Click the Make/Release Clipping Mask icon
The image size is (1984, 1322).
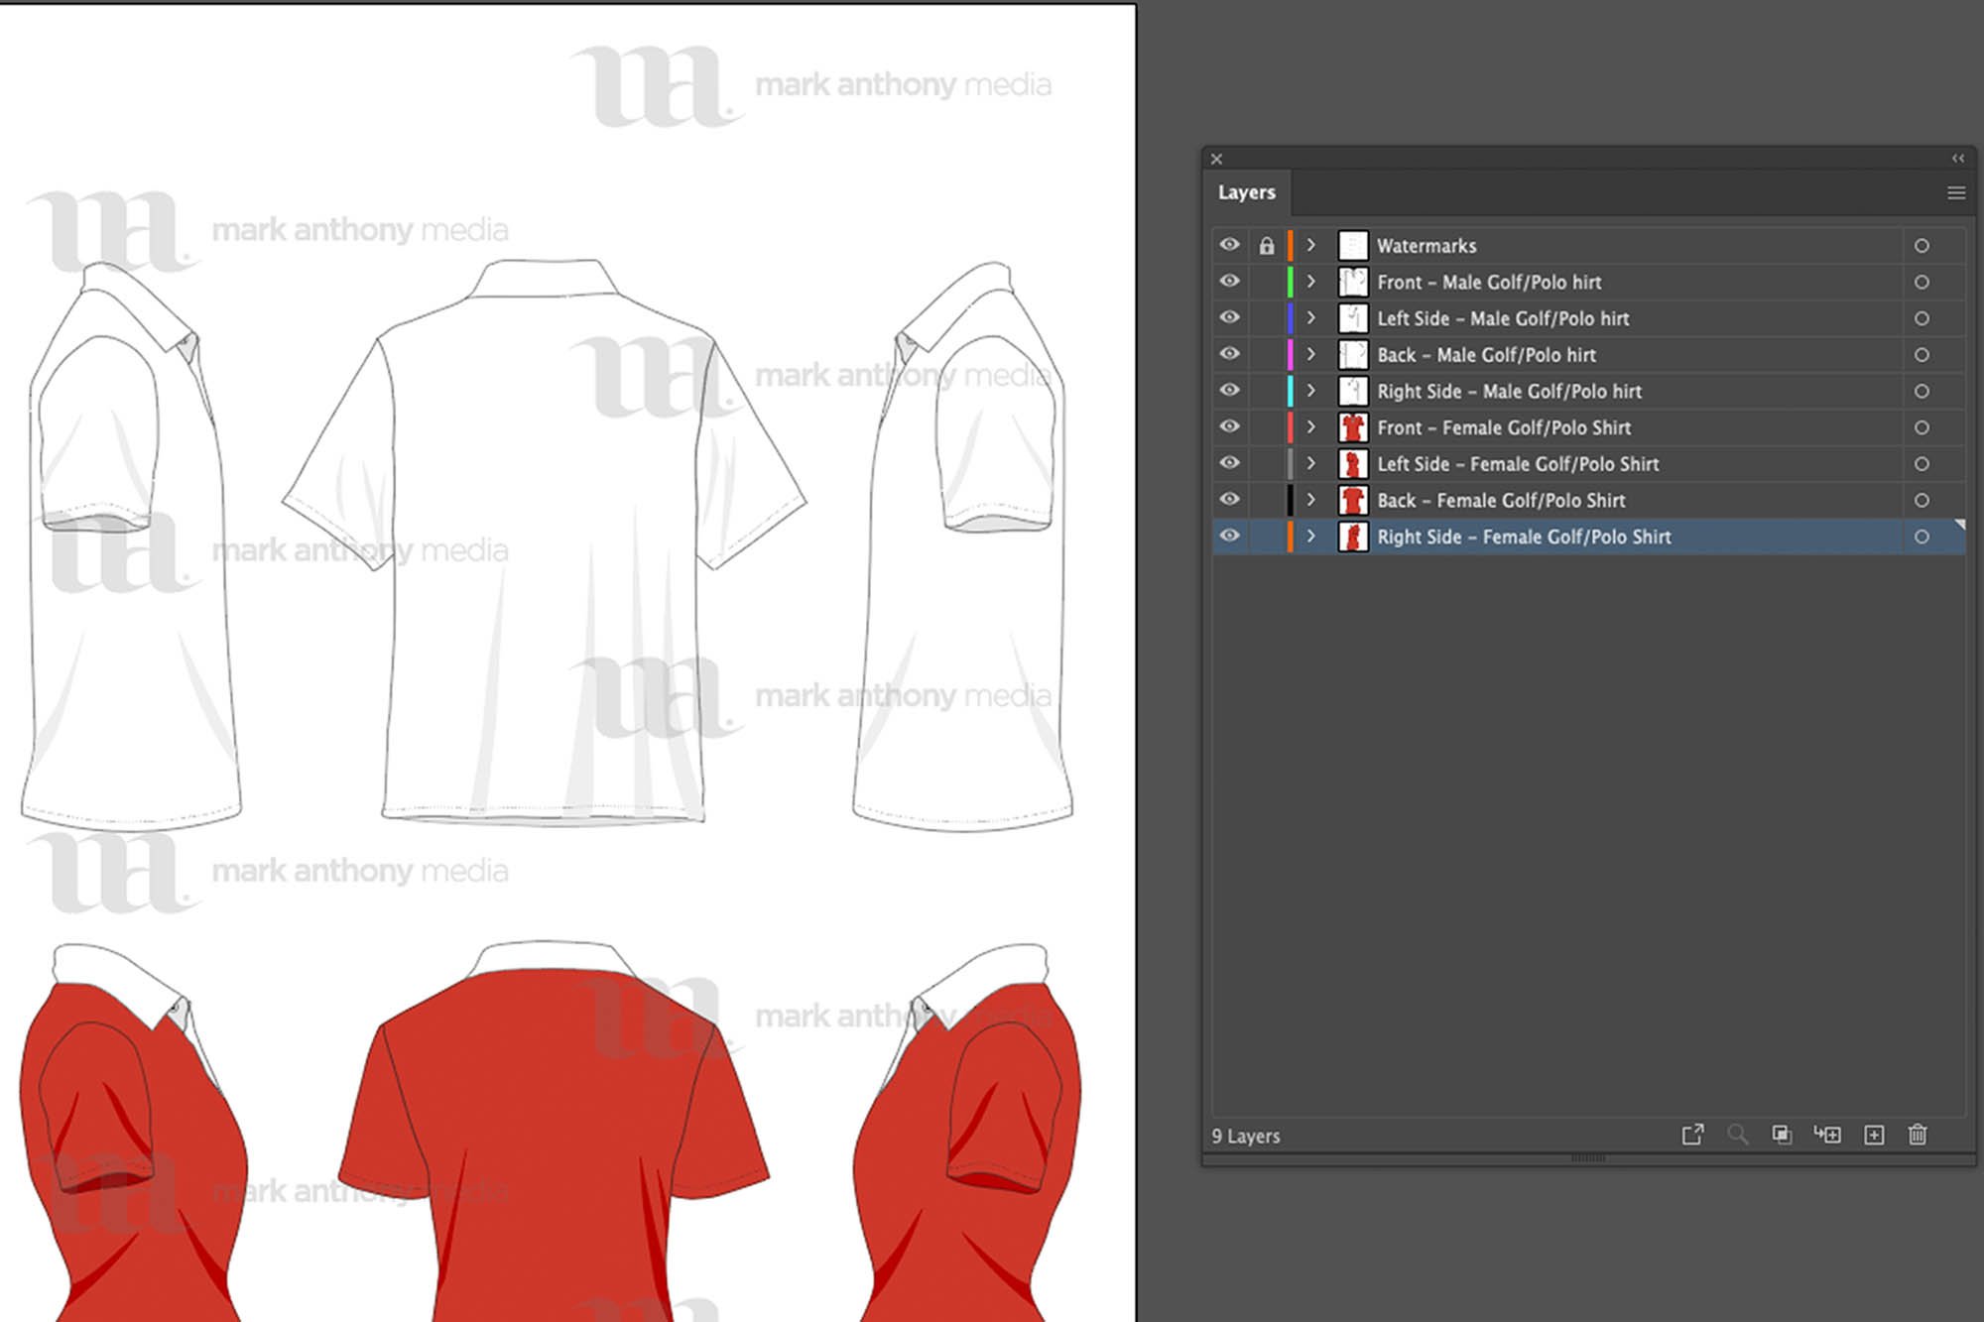(x=1782, y=1135)
